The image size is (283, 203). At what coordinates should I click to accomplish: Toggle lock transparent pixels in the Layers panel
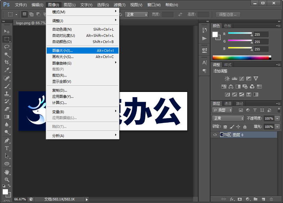(x=225, y=126)
